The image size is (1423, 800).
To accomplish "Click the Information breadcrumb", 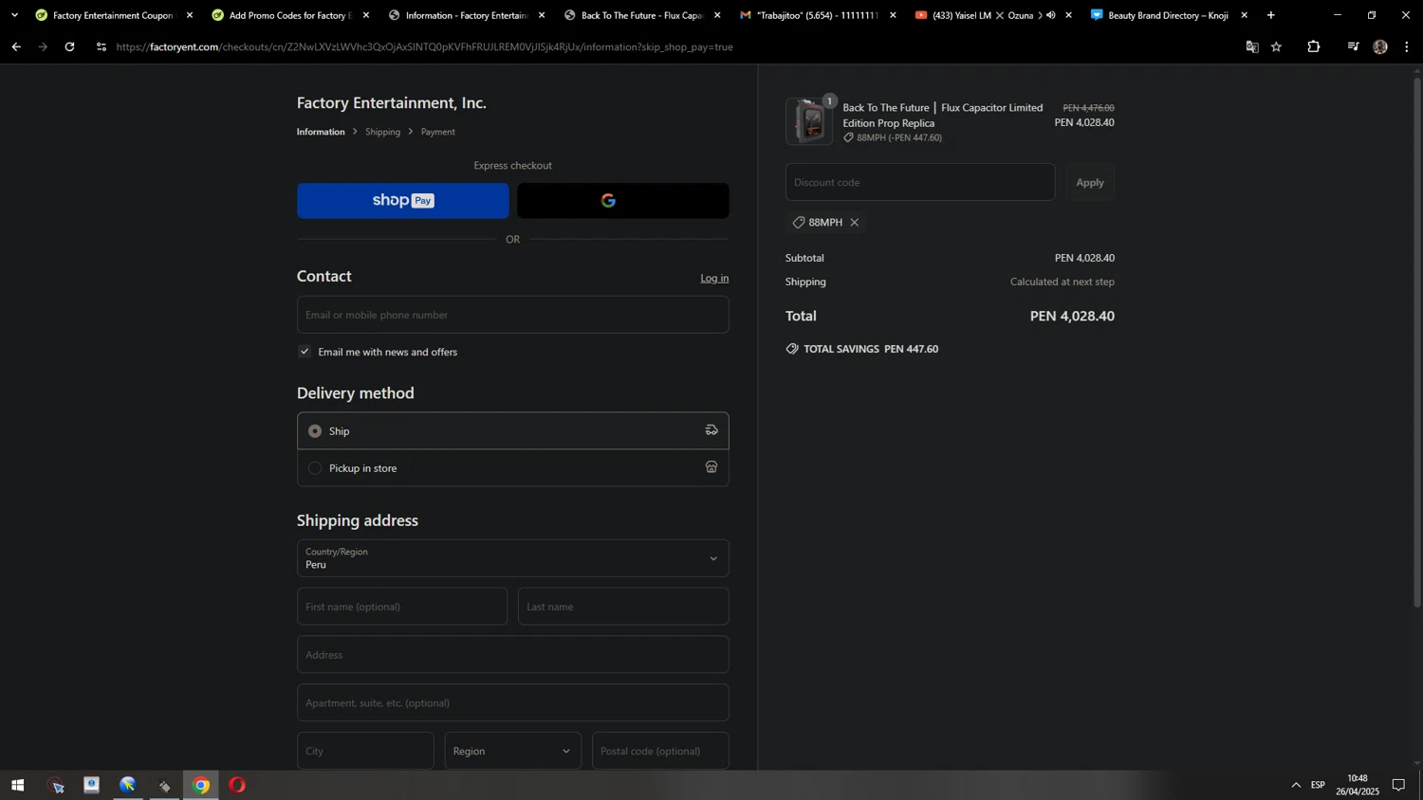I will [x=321, y=132].
